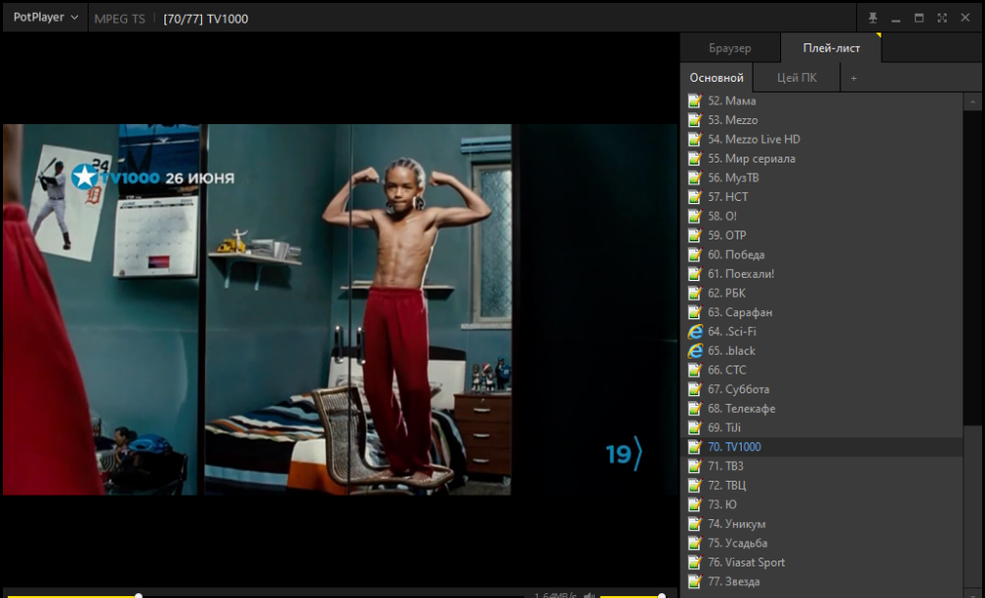Screen dimensions: 985x598
Task: Click the volume slider handle
Action: pos(662,595)
